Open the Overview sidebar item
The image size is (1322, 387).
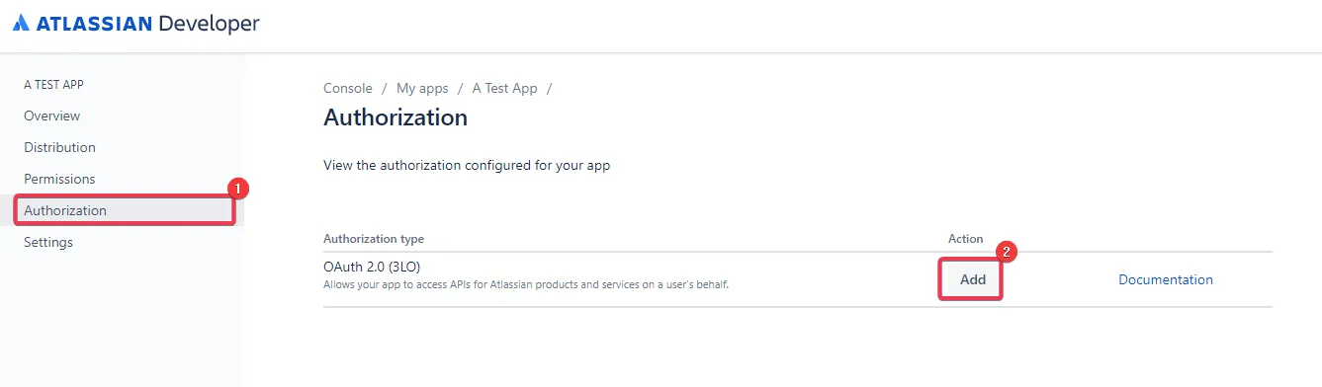pyautogui.click(x=52, y=116)
